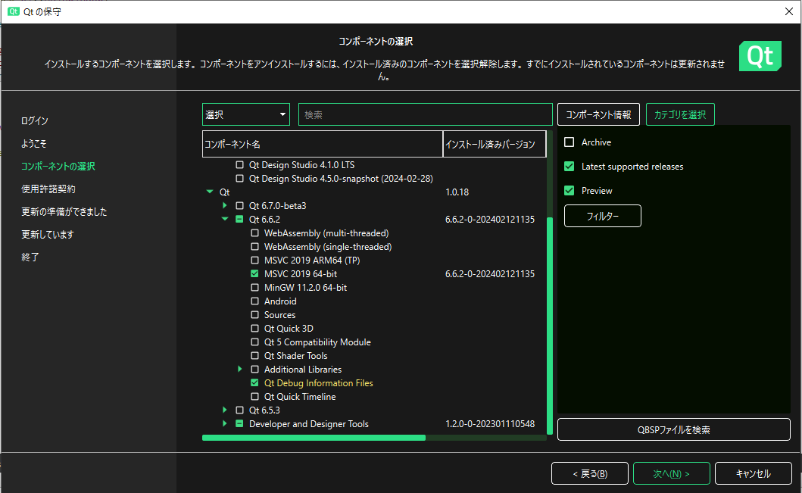The height and width of the screenshot is (493, 802).
Task: Focus the 検索 search field
Action: tap(426, 114)
